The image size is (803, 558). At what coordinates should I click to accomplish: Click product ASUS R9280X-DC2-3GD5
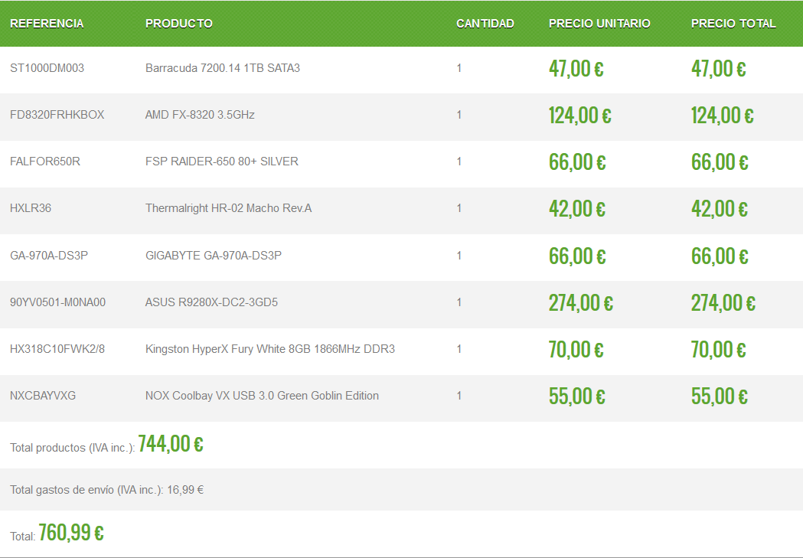click(211, 302)
